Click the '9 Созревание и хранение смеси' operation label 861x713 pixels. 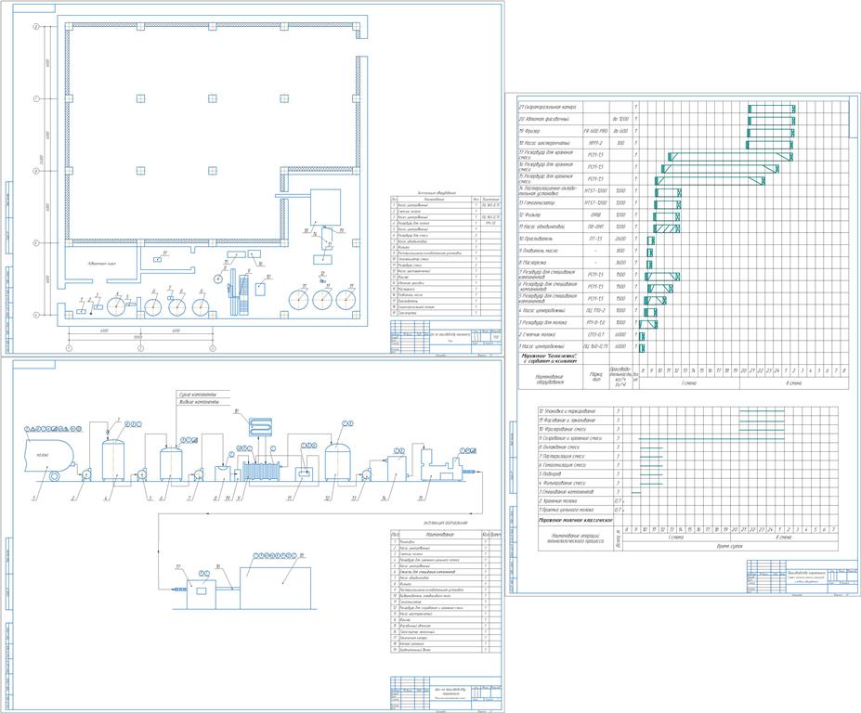coord(571,438)
